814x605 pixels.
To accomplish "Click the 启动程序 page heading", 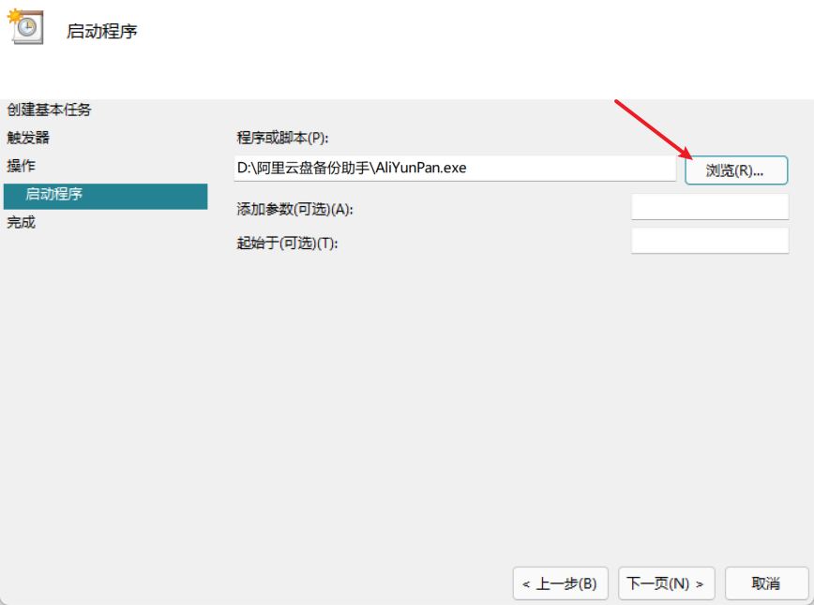I will pos(101,31).
